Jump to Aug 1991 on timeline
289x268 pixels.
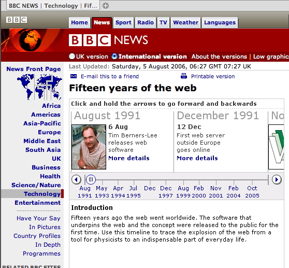coord(85,192)
